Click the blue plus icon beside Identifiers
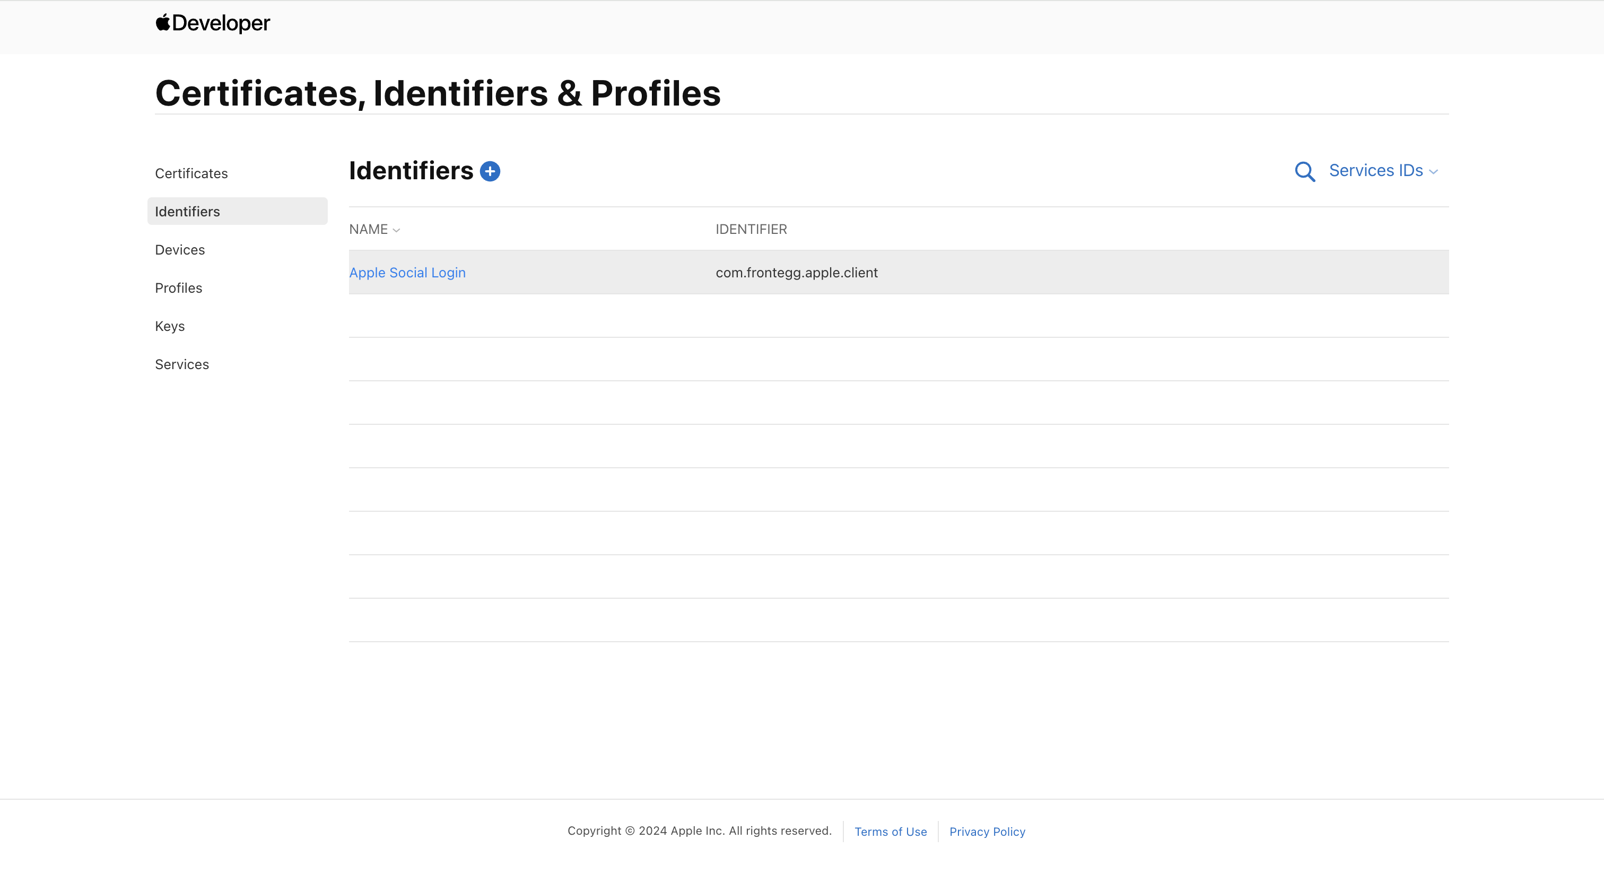Viewport: 1604px width, 874px height. (x=490, y=171)
